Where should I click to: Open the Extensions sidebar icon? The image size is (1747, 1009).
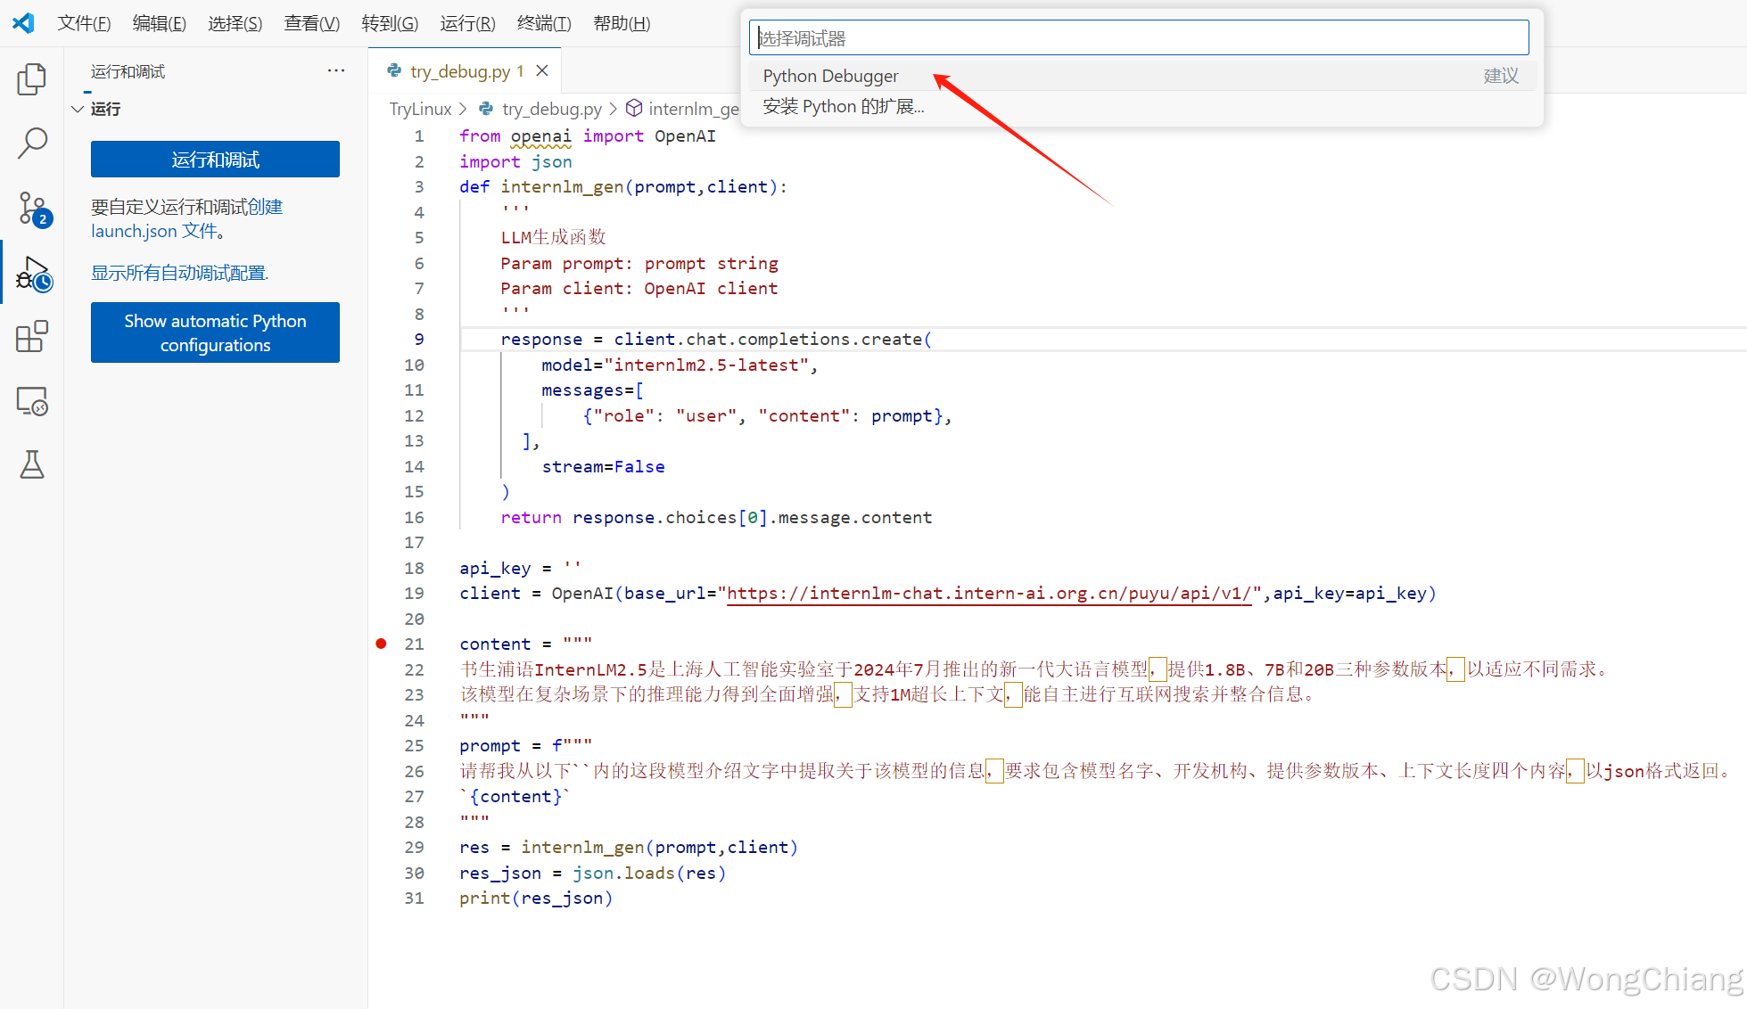coord(32,337)
